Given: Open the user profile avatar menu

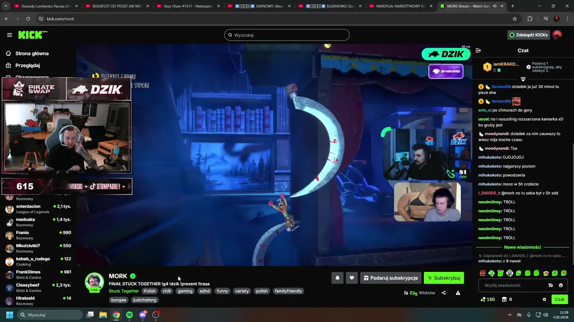Looking at the screenshot, I should tap(557, 35).
